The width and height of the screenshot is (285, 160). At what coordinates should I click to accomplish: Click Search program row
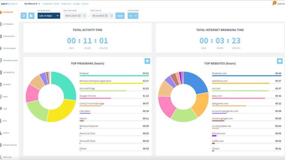coord(114,119)
